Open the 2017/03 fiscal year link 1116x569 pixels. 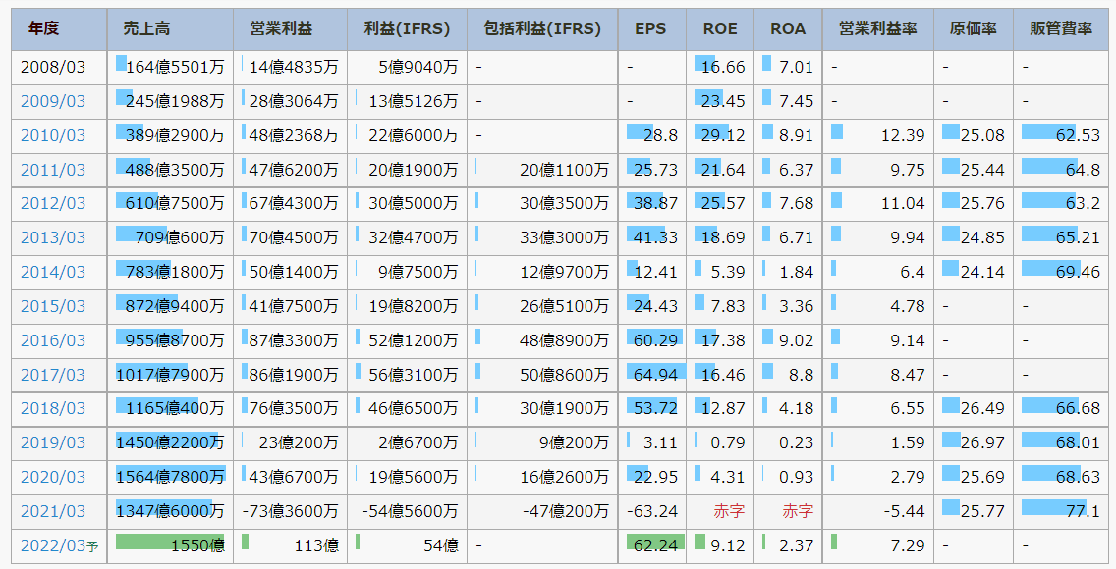tap(53, 375)
